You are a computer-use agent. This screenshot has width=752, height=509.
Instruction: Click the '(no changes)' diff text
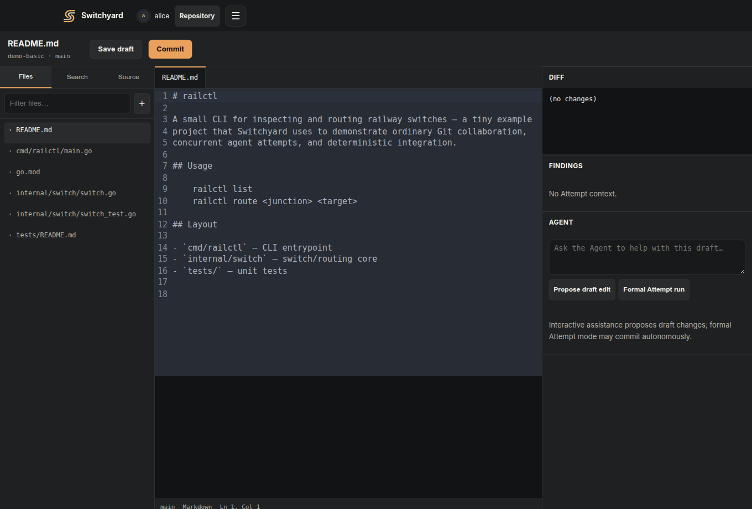(573, 99)
